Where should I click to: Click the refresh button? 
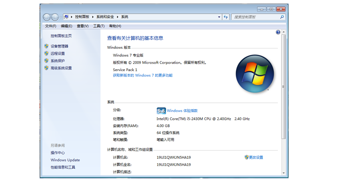pyautogui.click(x=226, y=17)
